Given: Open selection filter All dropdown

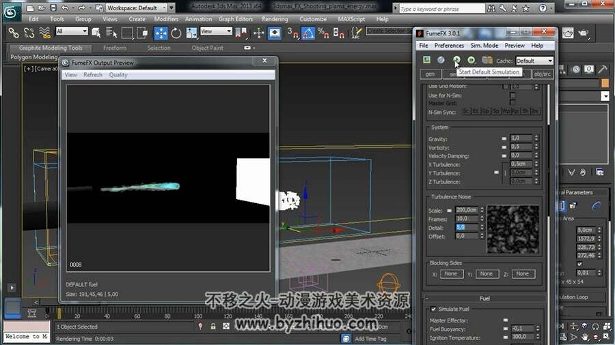Looking at the screenshot, I should [72, 31].
